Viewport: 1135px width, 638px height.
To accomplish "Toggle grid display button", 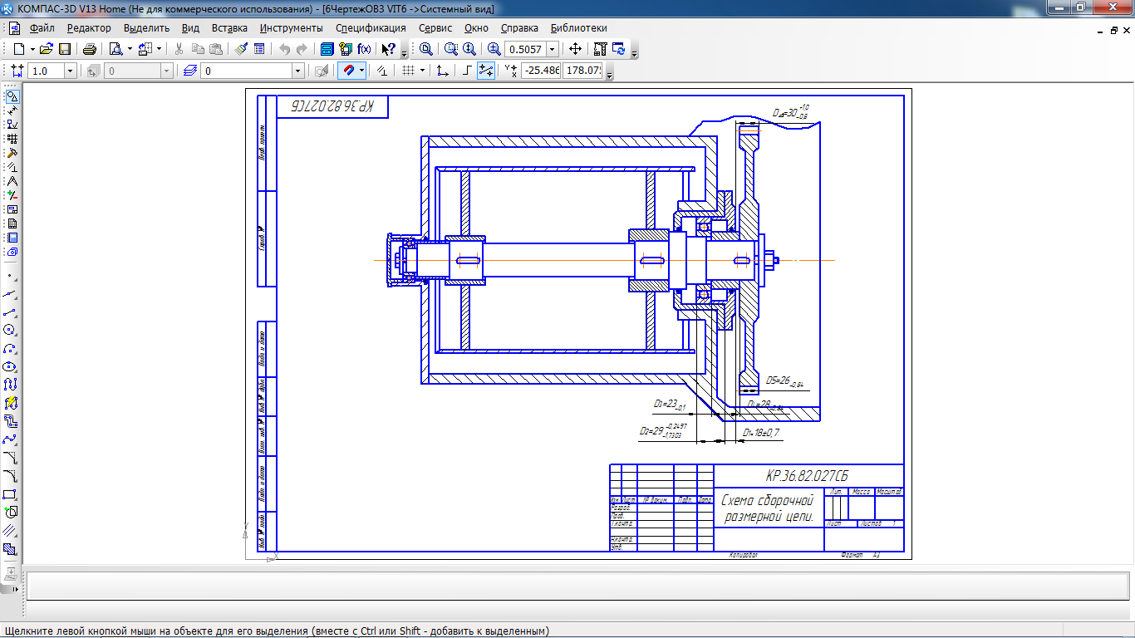I will (x=408, y=71).
